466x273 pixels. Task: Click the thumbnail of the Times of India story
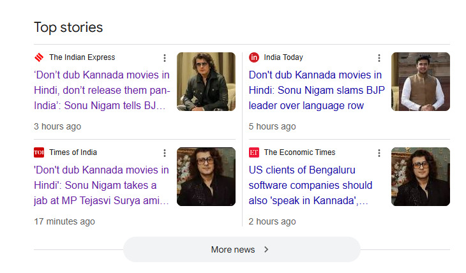tap(206, 177)
